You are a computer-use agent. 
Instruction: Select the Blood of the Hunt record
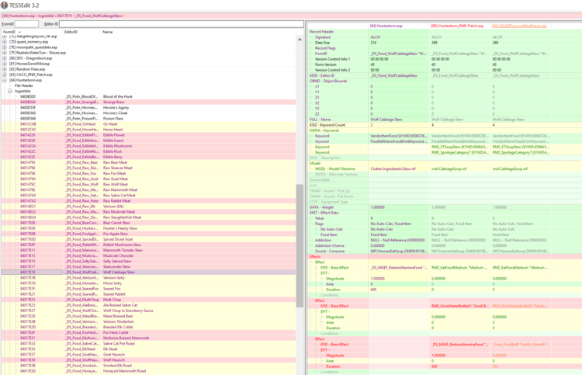click(148, 96)
